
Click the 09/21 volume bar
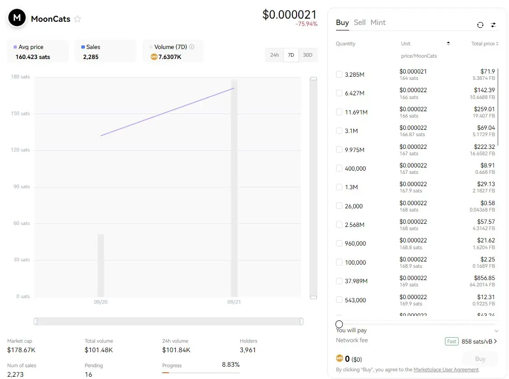[234, 188]
